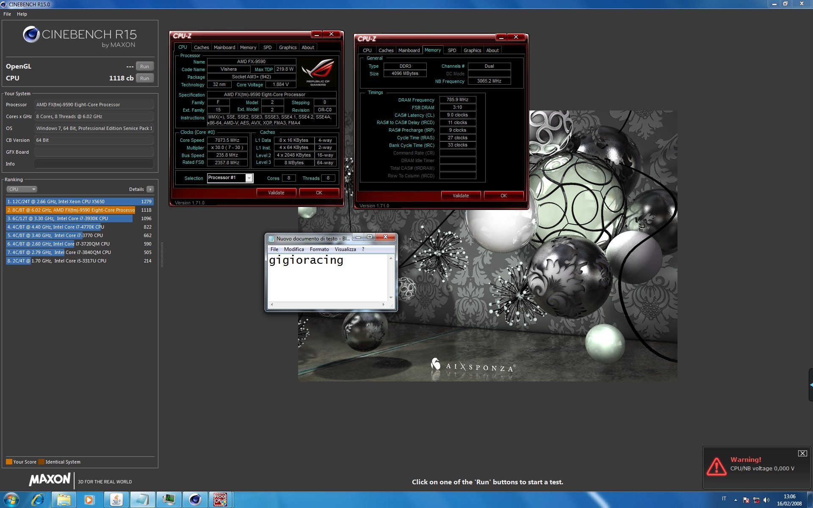813x508 pixels.
Task: Open About tab in left CPU-Z
Action: click(x=308, y=47)
